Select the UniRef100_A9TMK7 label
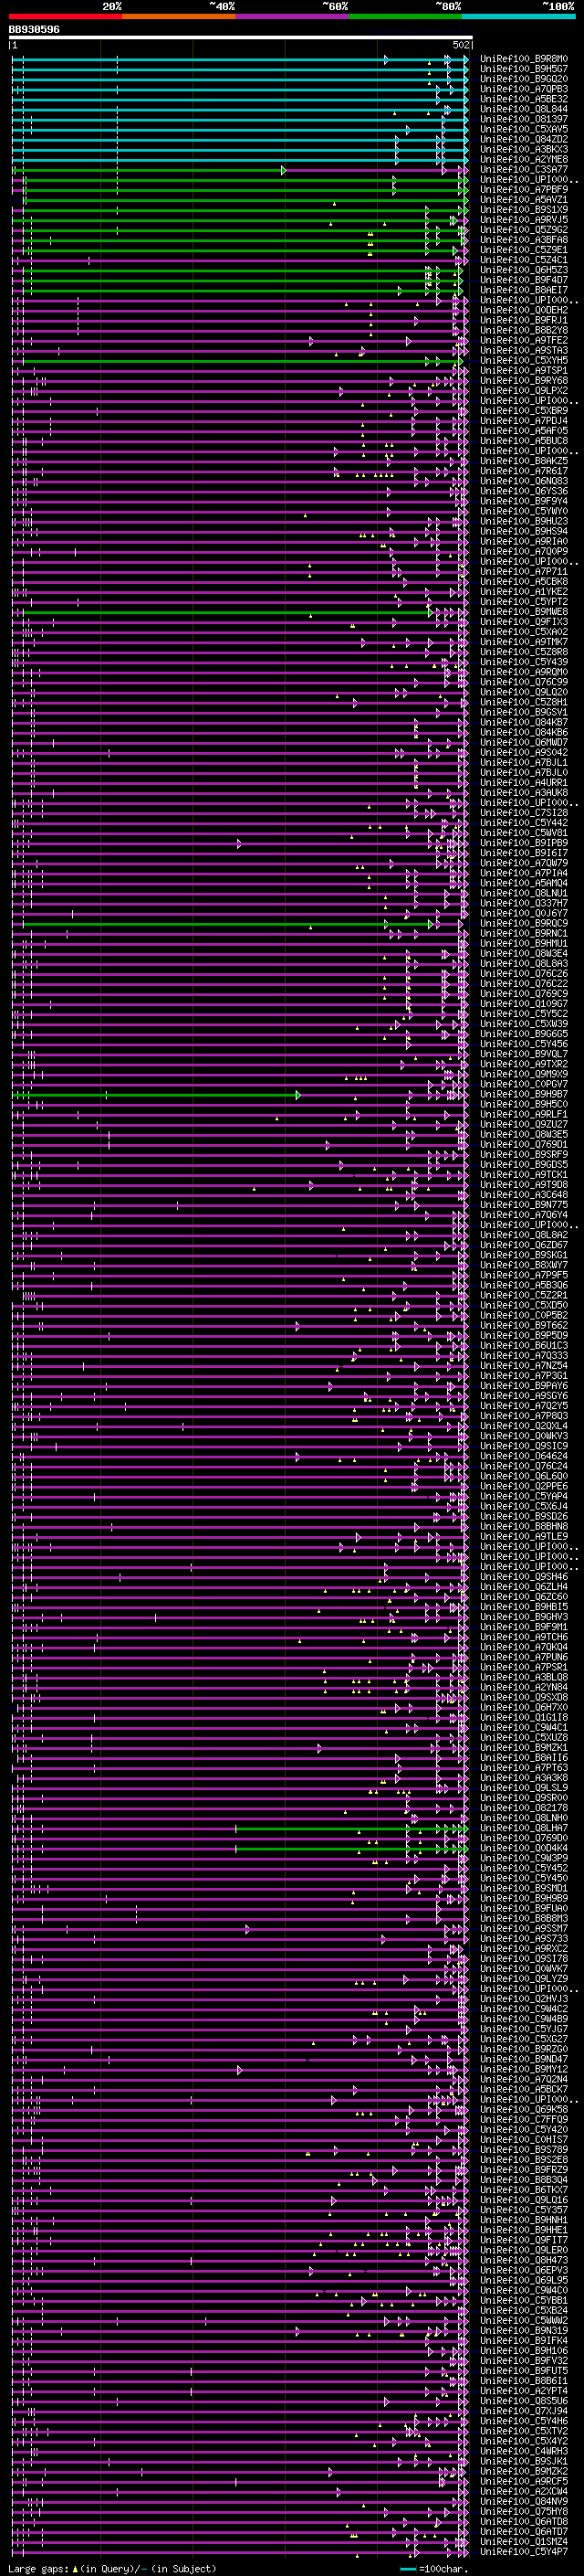The height and width of the screenshot is (2576, 584). click(x=524, y=641)
